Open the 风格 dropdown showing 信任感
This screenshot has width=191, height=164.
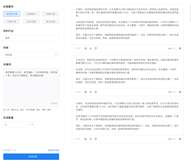[31, 55]
